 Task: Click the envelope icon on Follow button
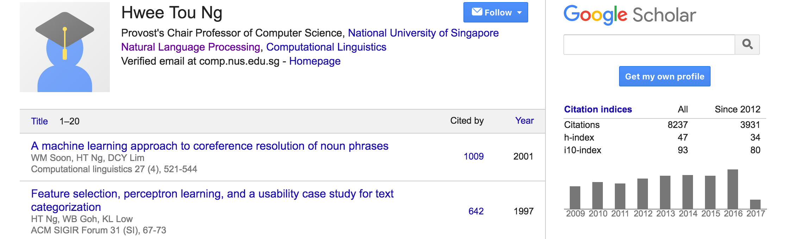click(x=477, y=12)
